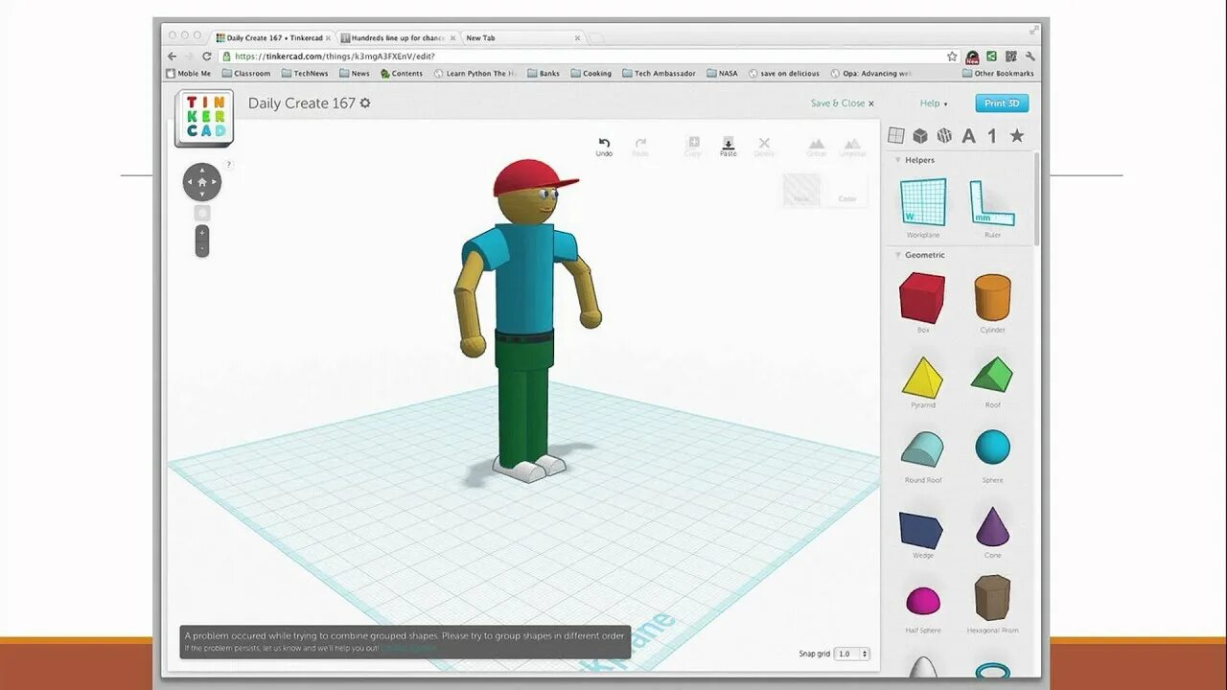Select the red Box shape
1227x690 pixels.
923,302
